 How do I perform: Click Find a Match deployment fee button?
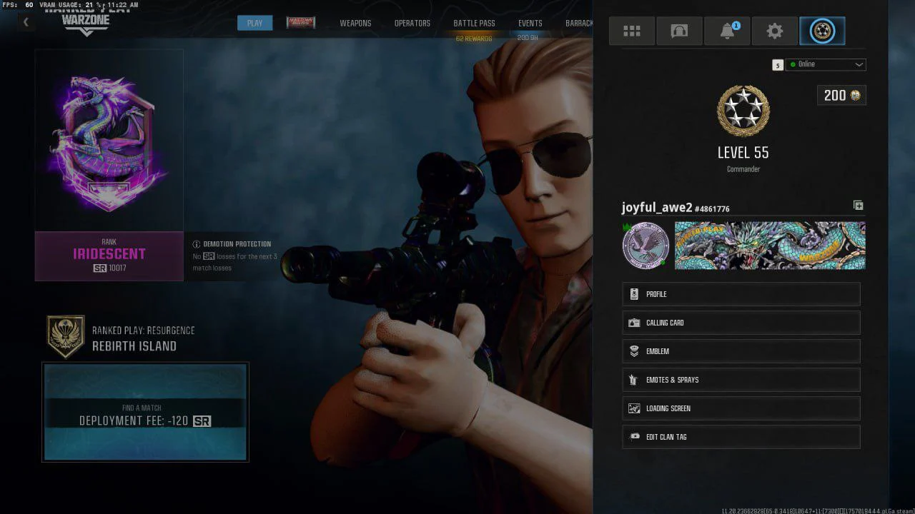(x=145, y=412)
